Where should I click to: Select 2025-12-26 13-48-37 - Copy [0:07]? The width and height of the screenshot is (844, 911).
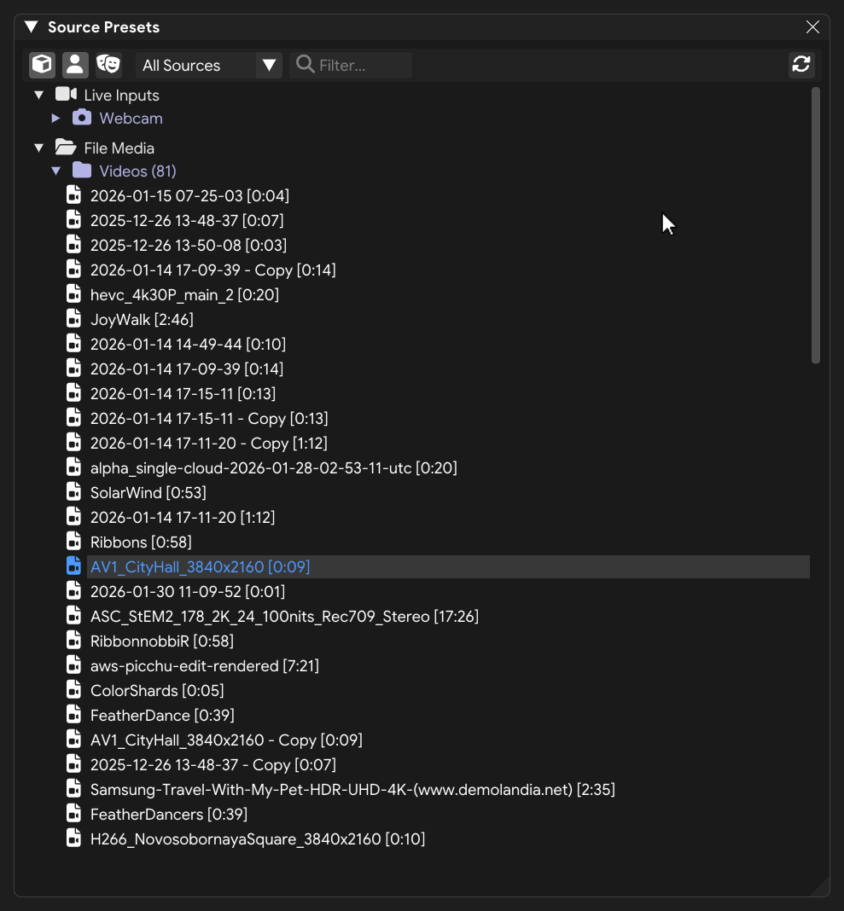(213, 764)
